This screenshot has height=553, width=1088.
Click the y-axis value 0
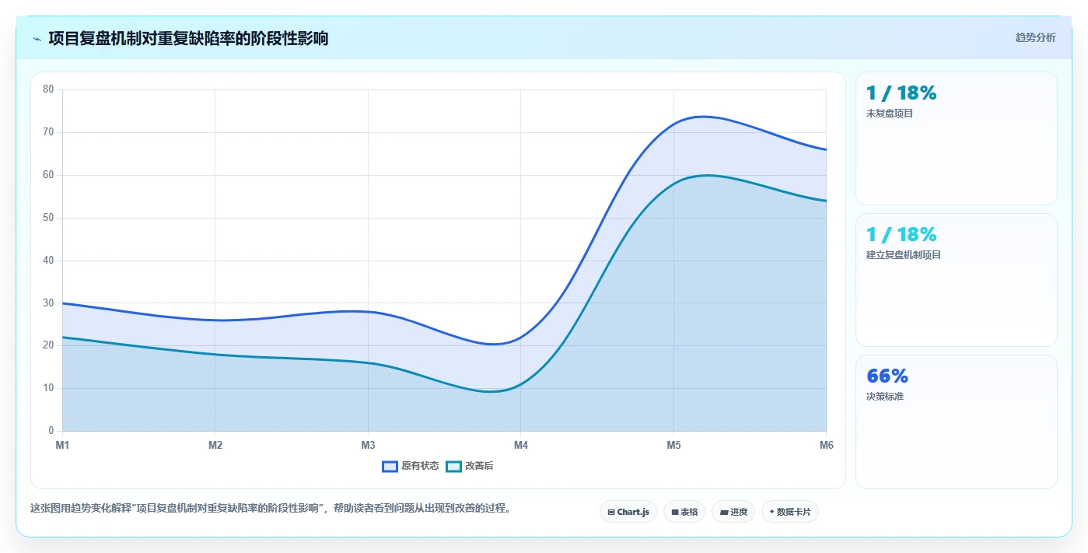[51, 431]
